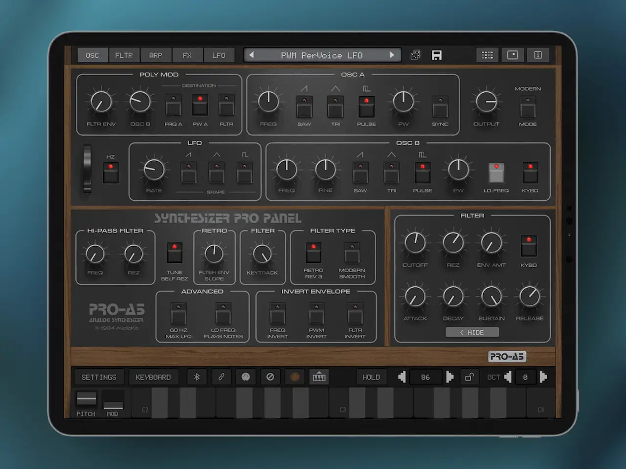Enable LFO sawtooth shape switch

(x=189, y=173)
